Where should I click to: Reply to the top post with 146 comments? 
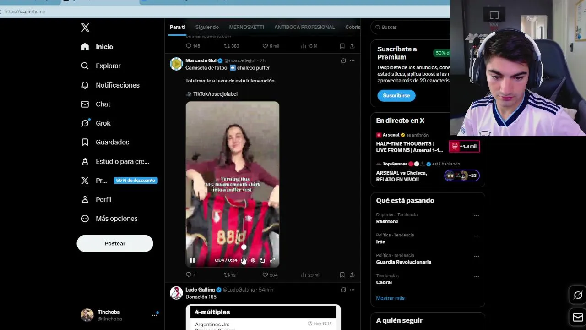point(193,46)
